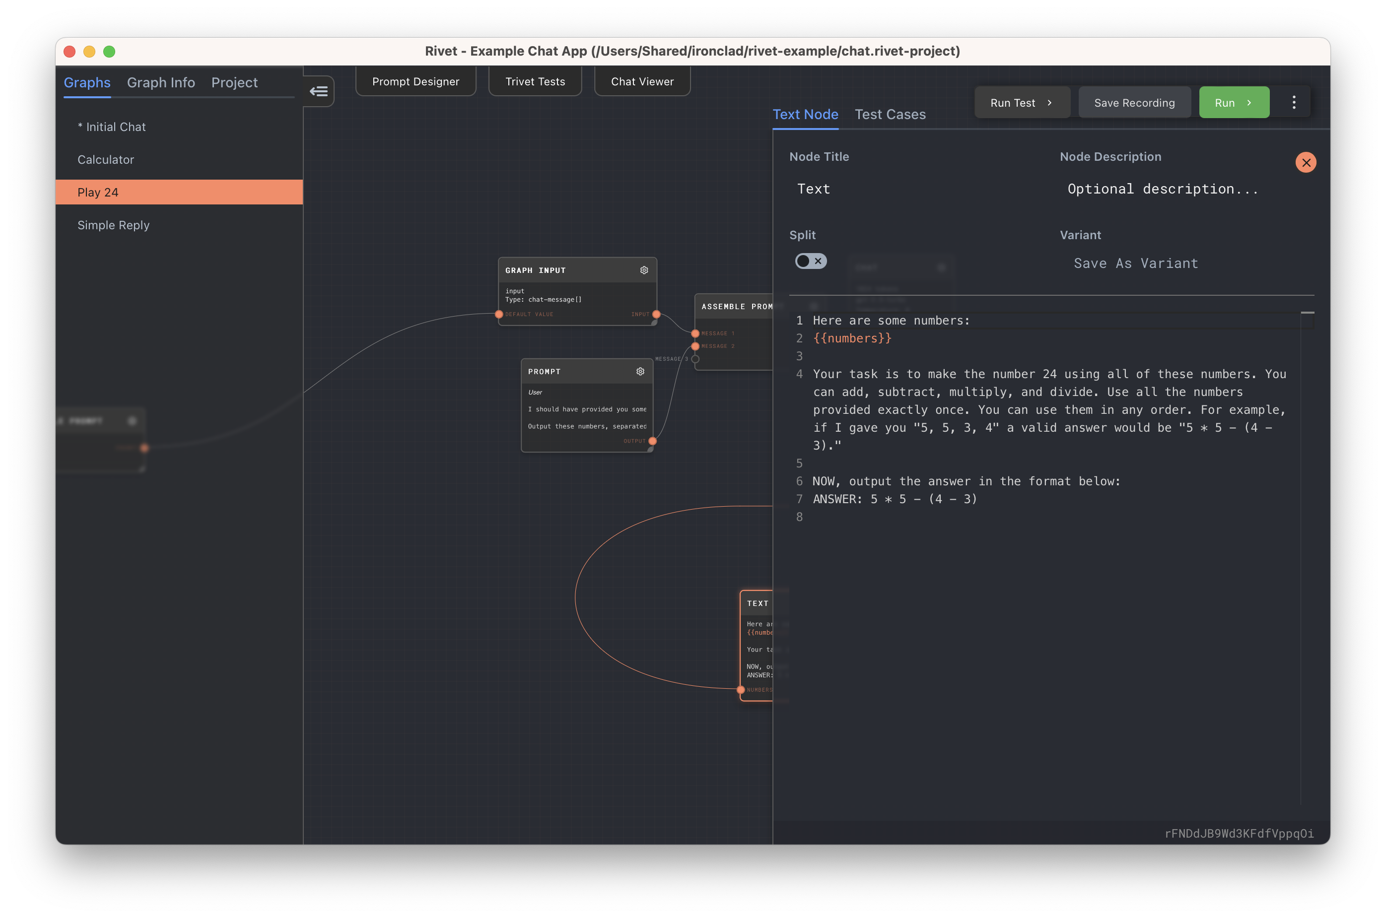Click the 'NOW, output the answer' line
Screen dimensions: 1386x918
tap(966, 481)
